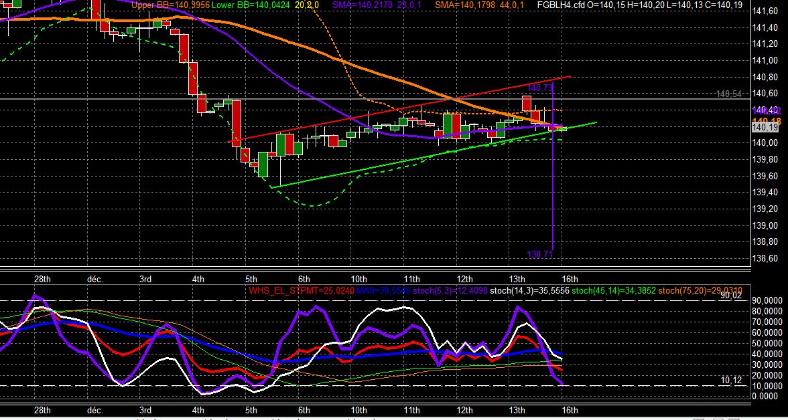Click the déc. date under the price chart
The height and width of the screenshot is (420, 788).
95,280
